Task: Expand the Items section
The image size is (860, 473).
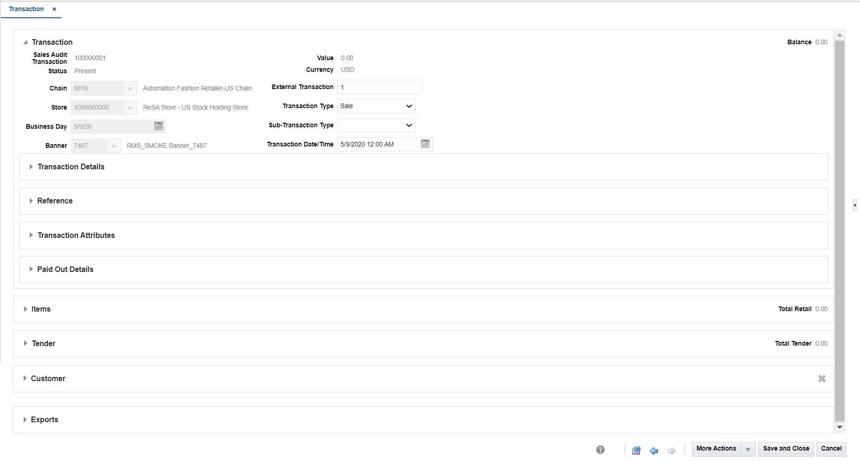Action: point(25,309)
